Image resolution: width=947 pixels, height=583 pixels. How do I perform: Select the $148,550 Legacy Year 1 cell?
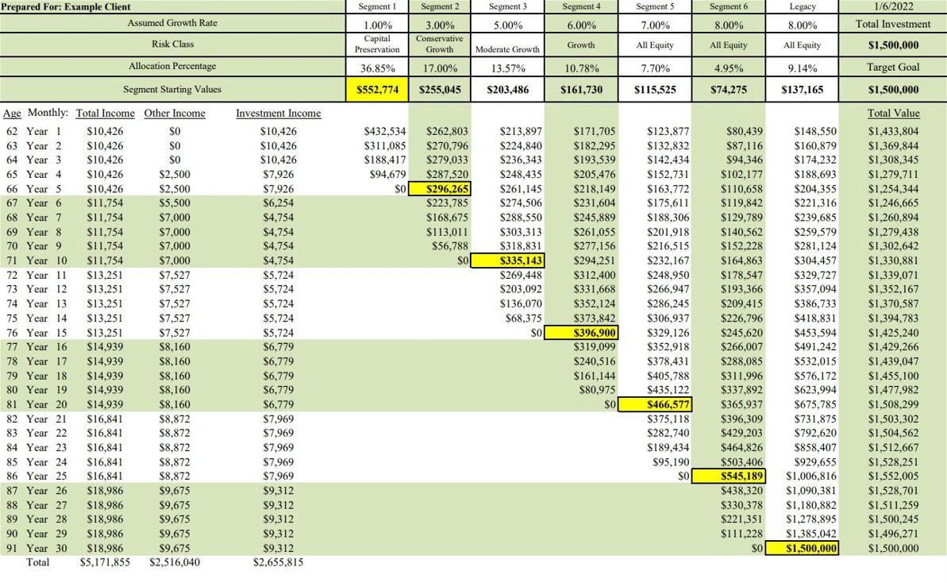[x=815, y=131]
